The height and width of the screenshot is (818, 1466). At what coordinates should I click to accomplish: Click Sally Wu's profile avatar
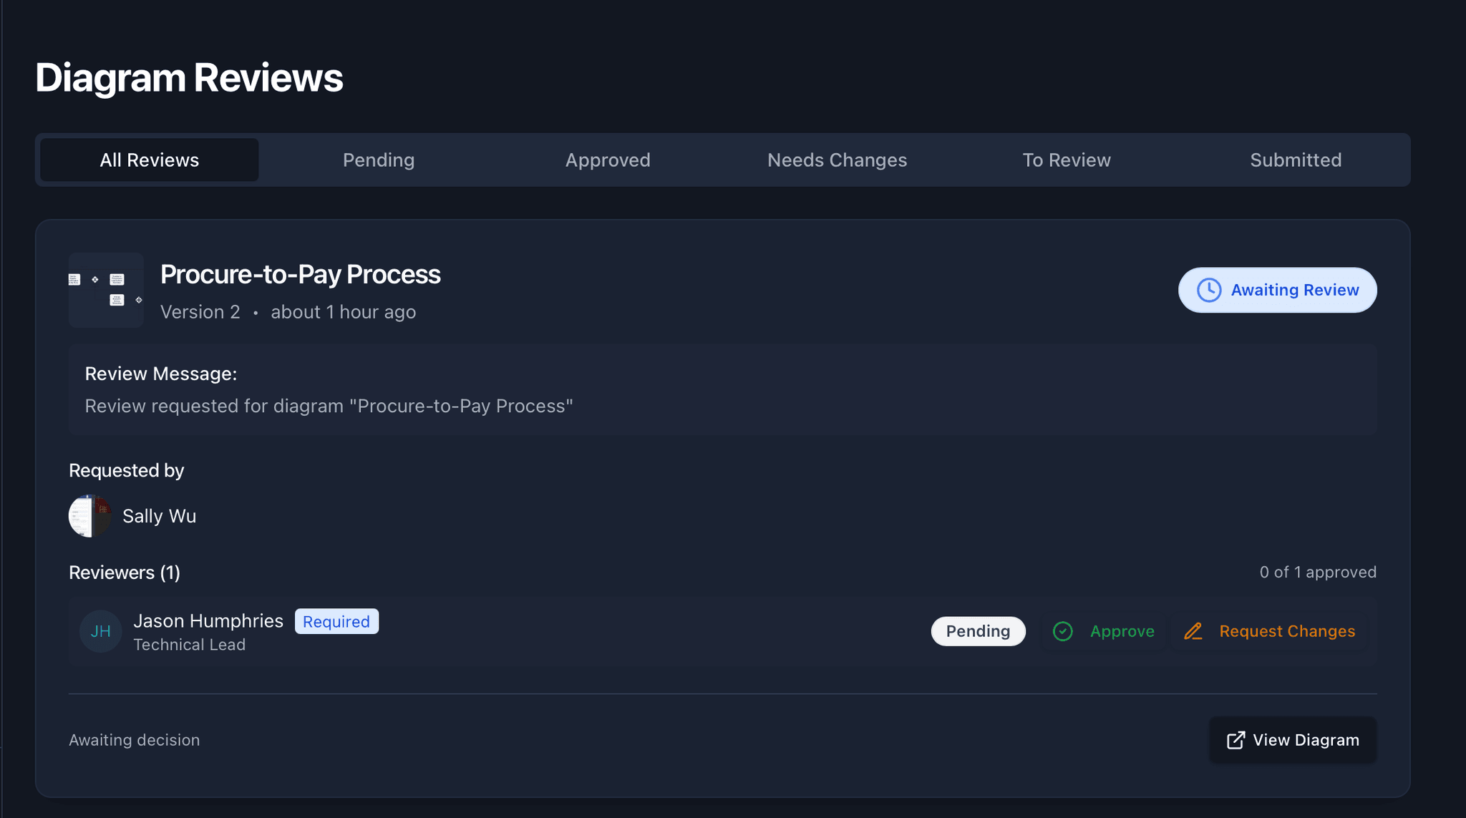pos(89,515)
